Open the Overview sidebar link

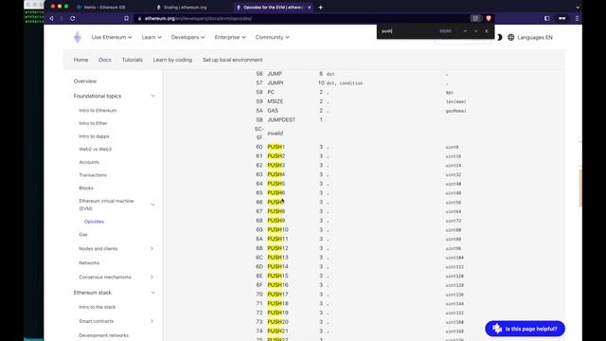pos(85,81)
